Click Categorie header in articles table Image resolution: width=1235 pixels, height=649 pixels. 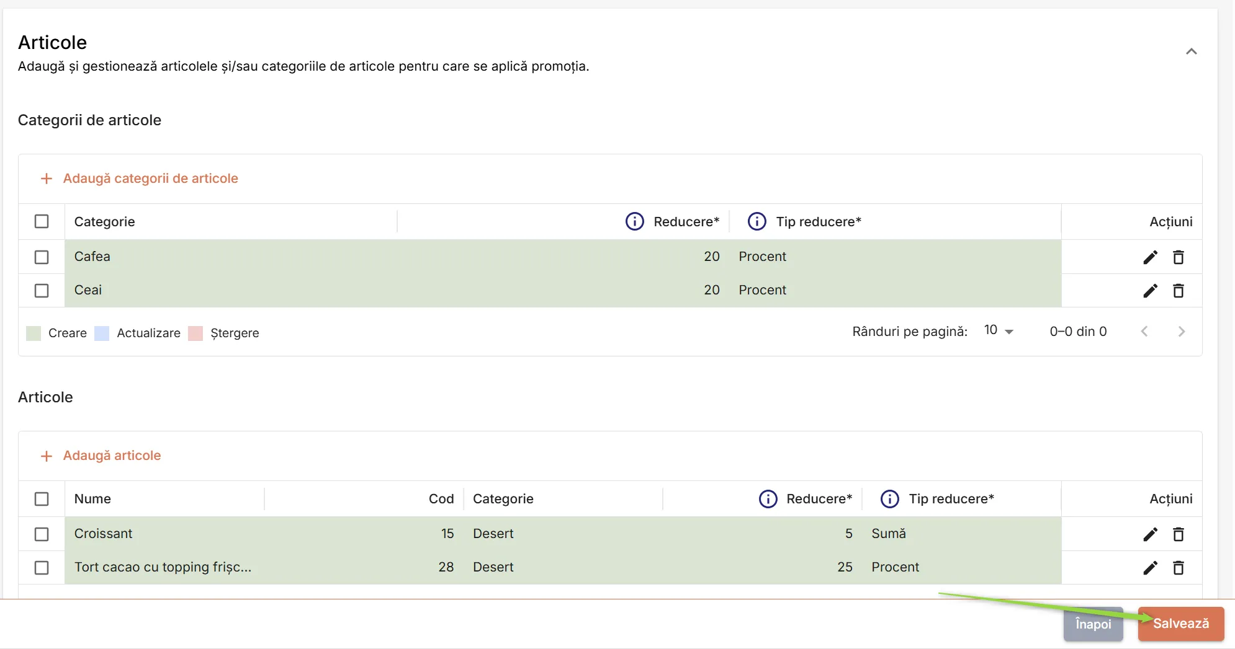pyautogui.click(x=503, y=499)
